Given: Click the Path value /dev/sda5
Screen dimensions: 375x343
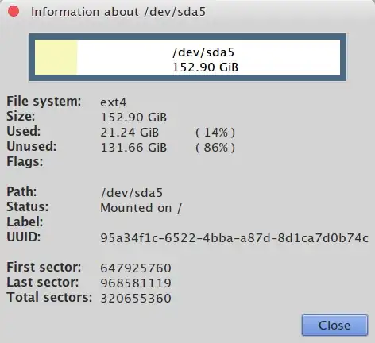Looking at the screenshot, I should pos(132,193).
